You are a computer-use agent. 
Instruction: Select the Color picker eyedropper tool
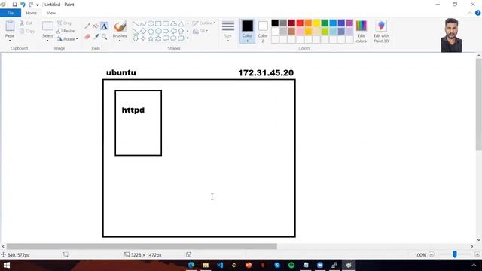[96, 37]
